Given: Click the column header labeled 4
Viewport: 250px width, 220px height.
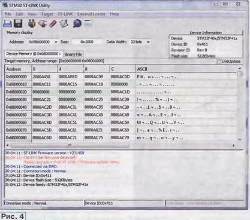Looking at the screenshot, I should point(70,69).
